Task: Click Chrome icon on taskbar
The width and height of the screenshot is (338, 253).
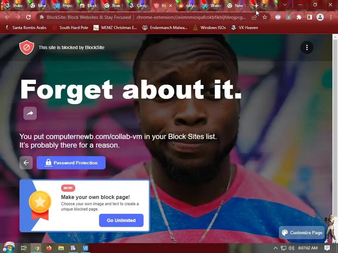Action: 37,248
